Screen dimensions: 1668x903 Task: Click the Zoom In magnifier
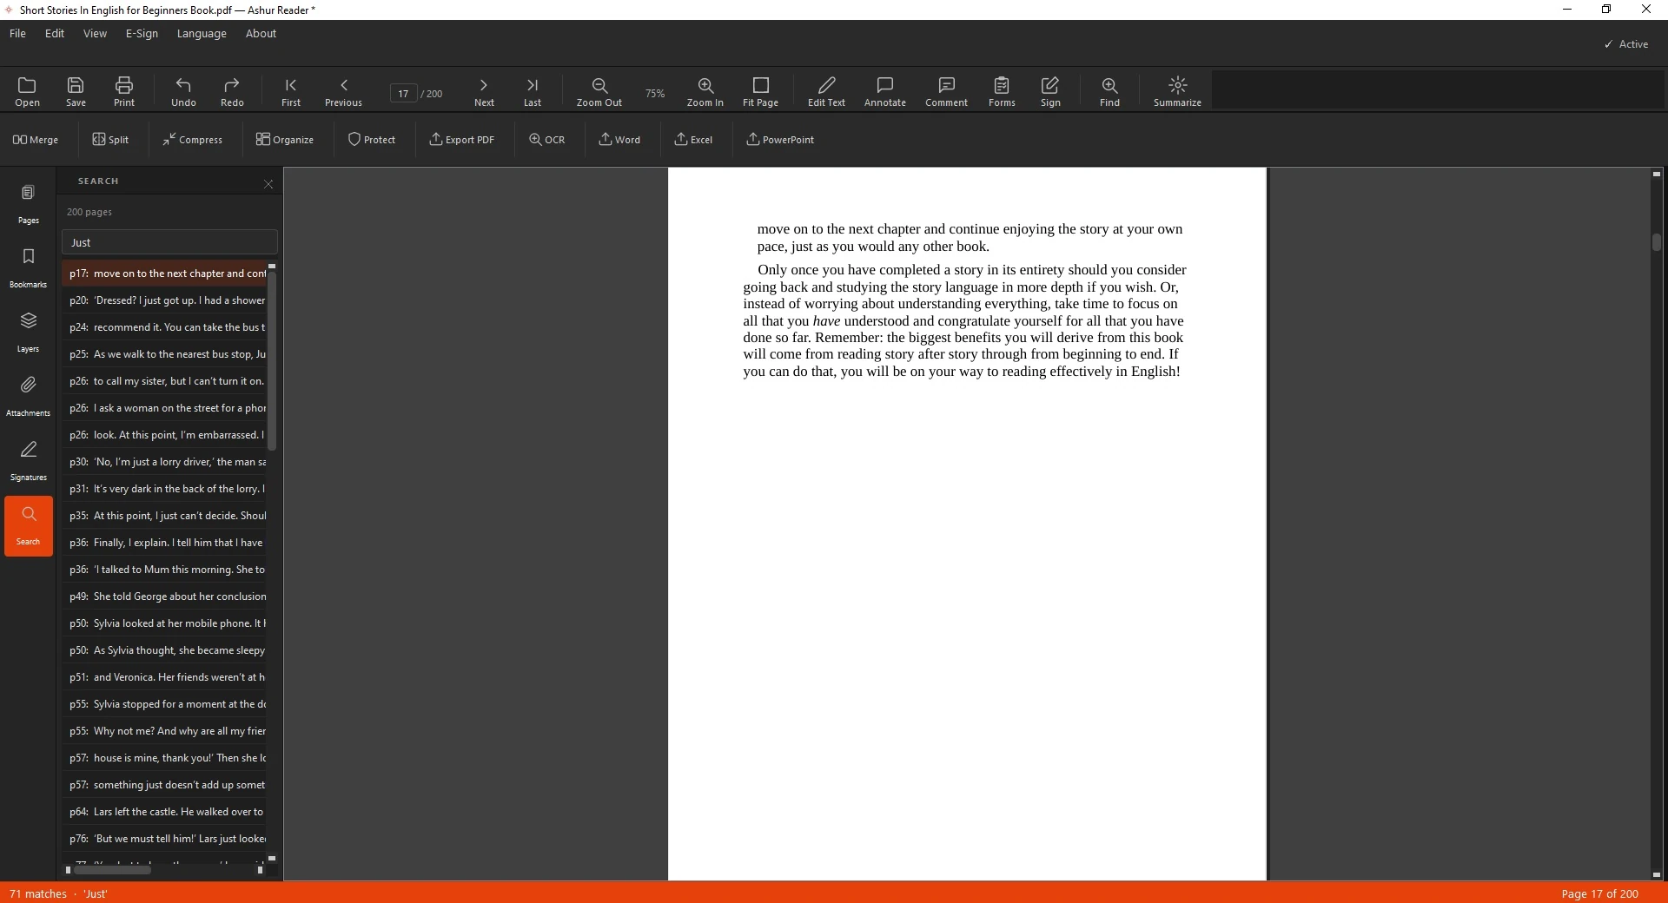pyautogui.click(x=705, y=90)
